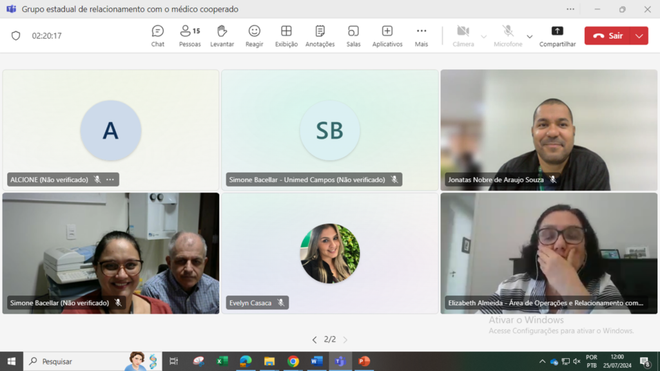The width and height of the screenshot is (660, 371).
Task: Open the Chat panel
Action: (158, 35)
